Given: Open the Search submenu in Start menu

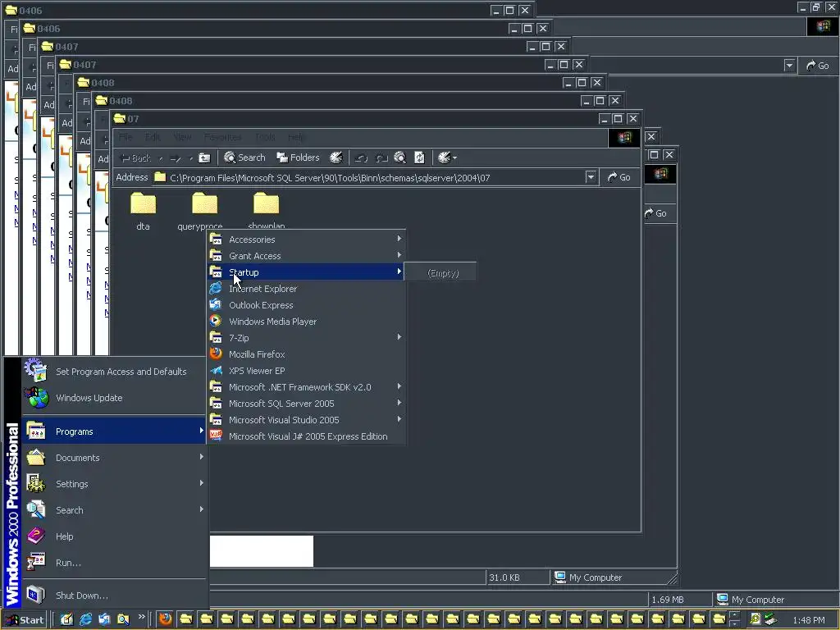Looking at the screenshot, I should click(113, 510).
